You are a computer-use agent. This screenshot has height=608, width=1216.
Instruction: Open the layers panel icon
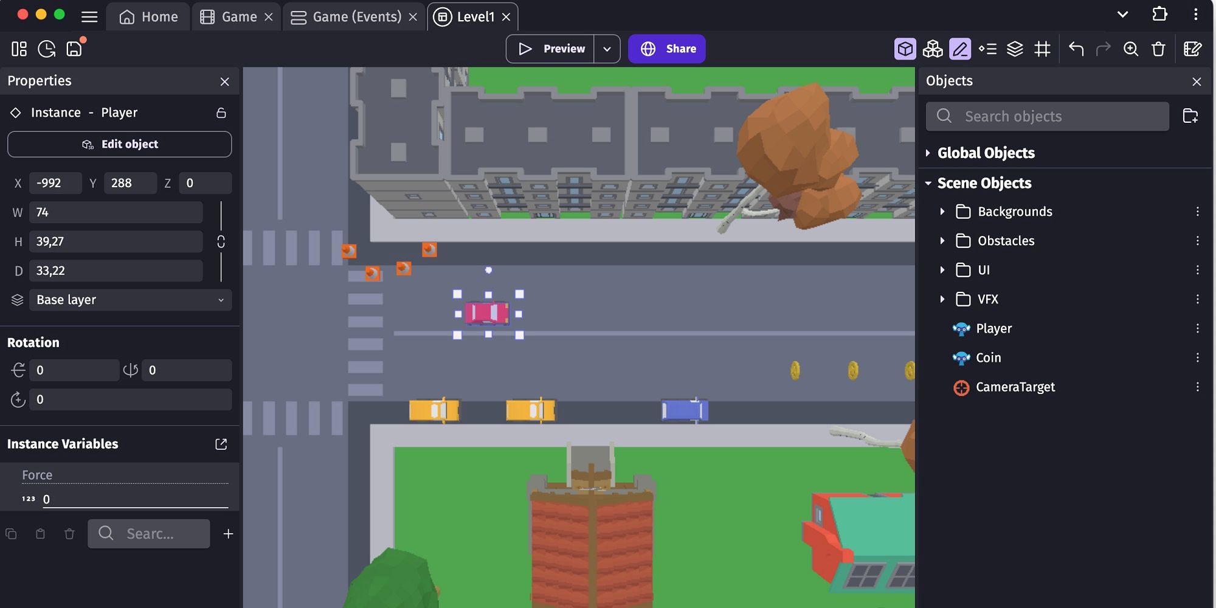[x=1015, y=49]
